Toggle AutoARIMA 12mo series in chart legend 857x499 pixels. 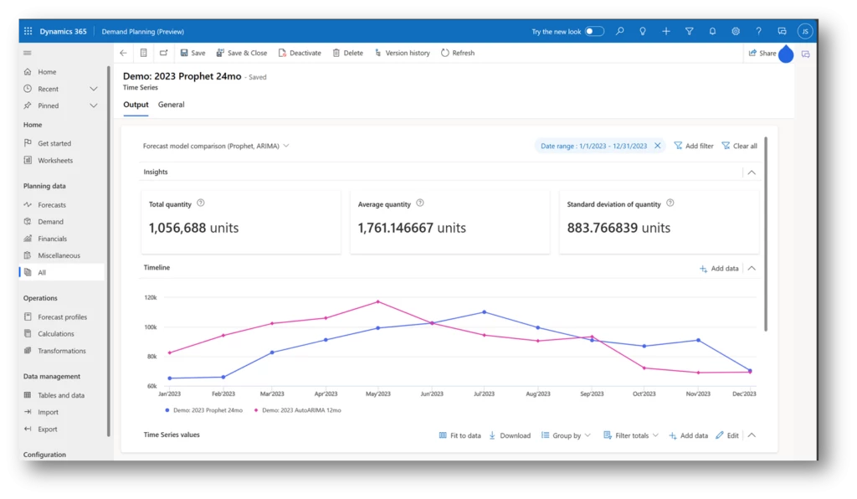click(x=300, y=410)
